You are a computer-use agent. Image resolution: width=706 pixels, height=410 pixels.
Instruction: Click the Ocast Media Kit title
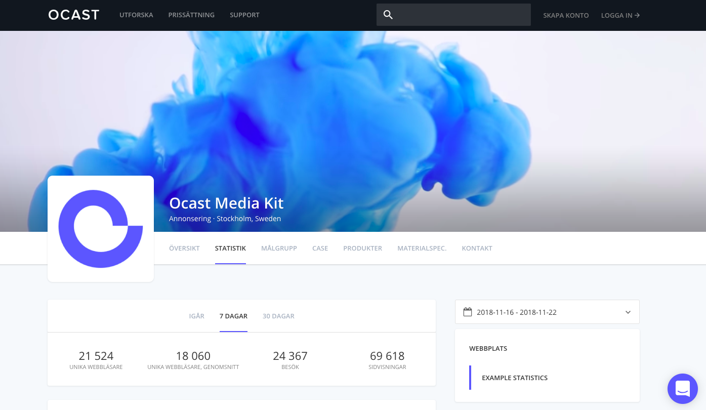226,203
